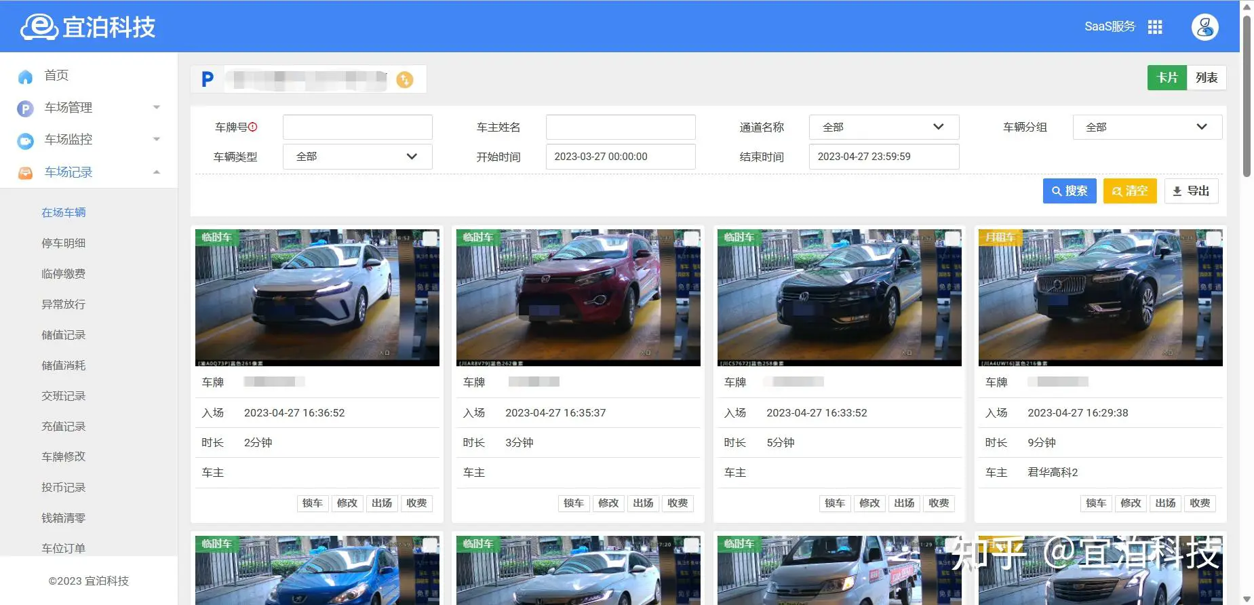Switch to 卡片 card view
The height and width of the screenshot is (605, 1254).
1167,77
